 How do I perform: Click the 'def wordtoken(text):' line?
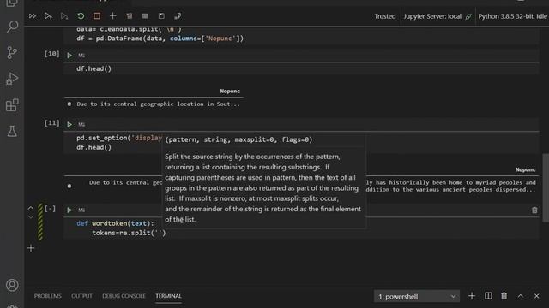pos(115,223)
